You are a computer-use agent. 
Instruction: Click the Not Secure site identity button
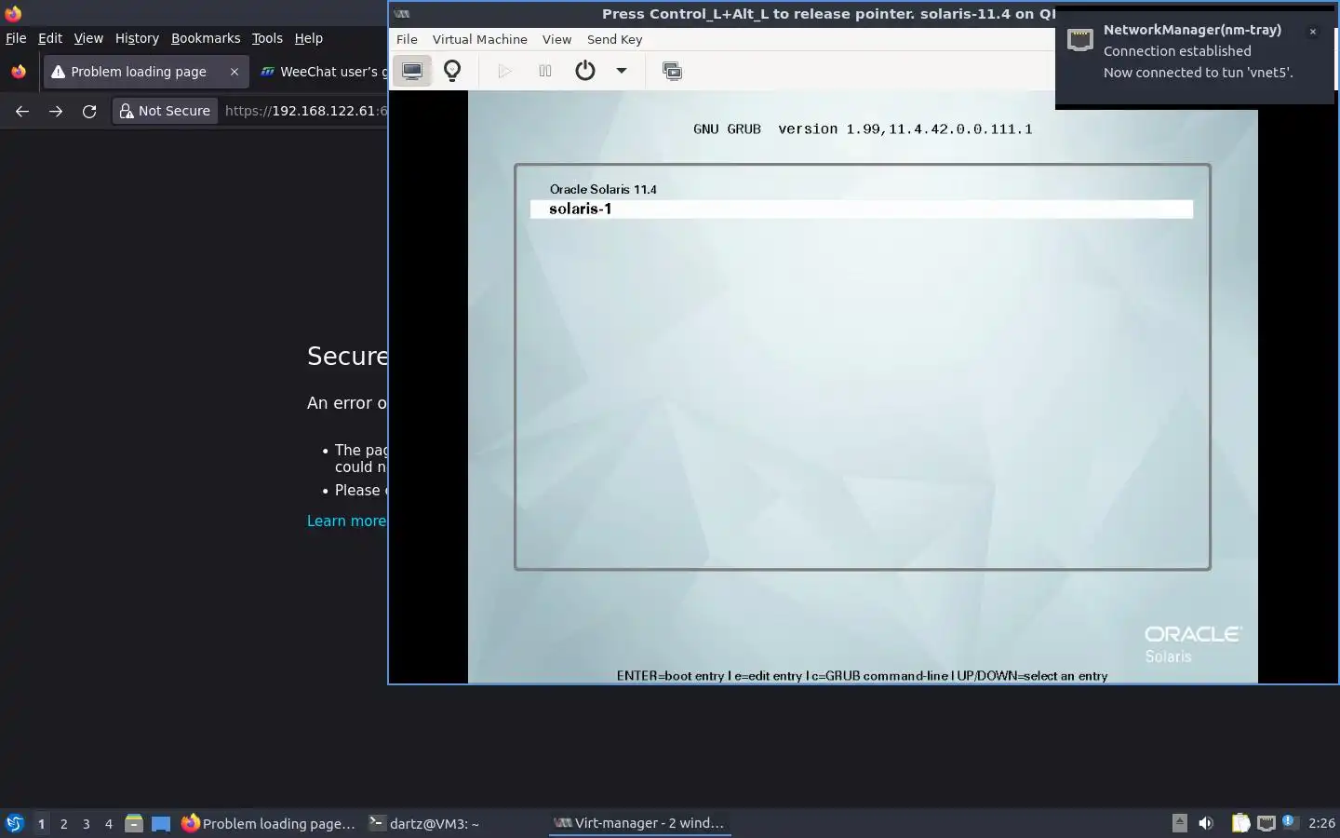click(x=165, y=111)
